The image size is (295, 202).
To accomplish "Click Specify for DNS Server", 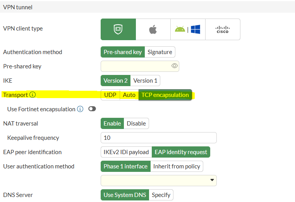I will pyautogui.click(x=161, y=195).
